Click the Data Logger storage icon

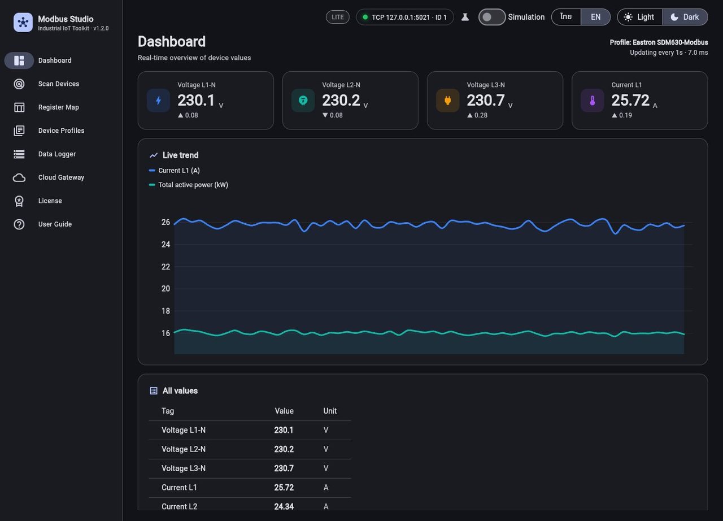click(x=19, y=154)
